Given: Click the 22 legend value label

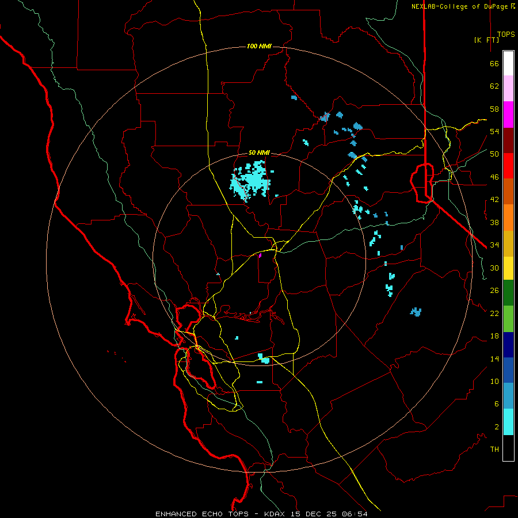Looking at the screenshot, I should coord(494,314).
